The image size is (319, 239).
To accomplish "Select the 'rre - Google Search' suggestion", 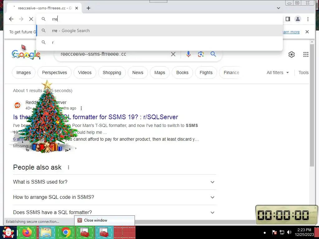I will [159, 30].
